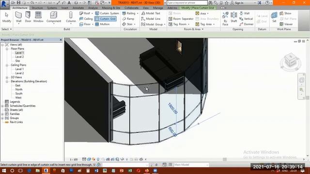
Task: Choose the Vertical opening tool
Action: point(246,19)
